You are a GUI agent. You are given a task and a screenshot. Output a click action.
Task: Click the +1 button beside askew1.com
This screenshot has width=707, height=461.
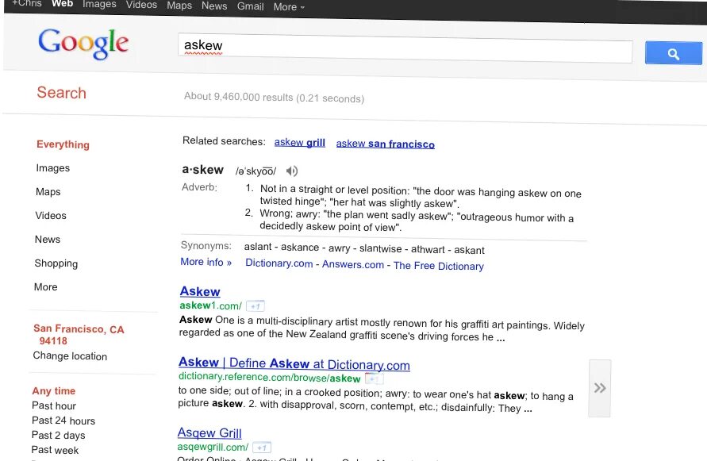point(256,306)
